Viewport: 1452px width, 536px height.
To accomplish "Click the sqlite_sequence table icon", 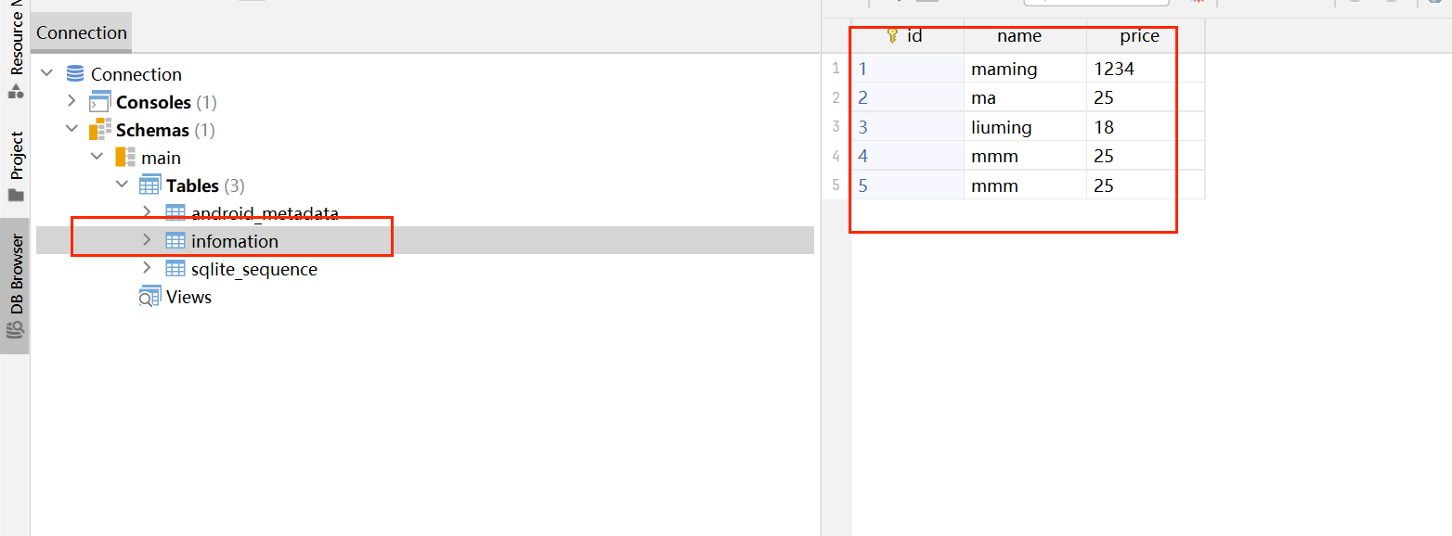I will point(175,269).
